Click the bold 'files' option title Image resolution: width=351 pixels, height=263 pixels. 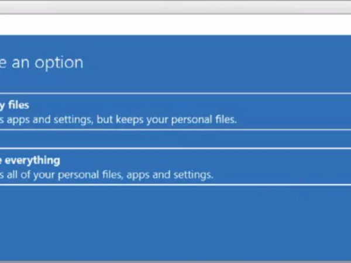(16, 105)
